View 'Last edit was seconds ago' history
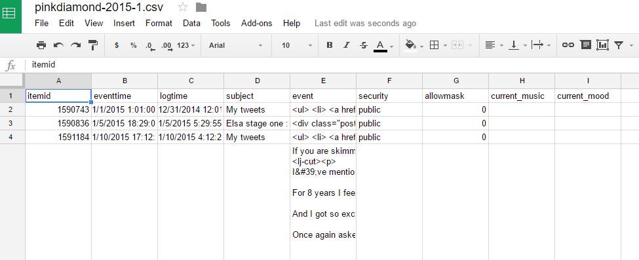Image resolution: width=639 pixels, height=260 pixels. click(x=365, y=23)
